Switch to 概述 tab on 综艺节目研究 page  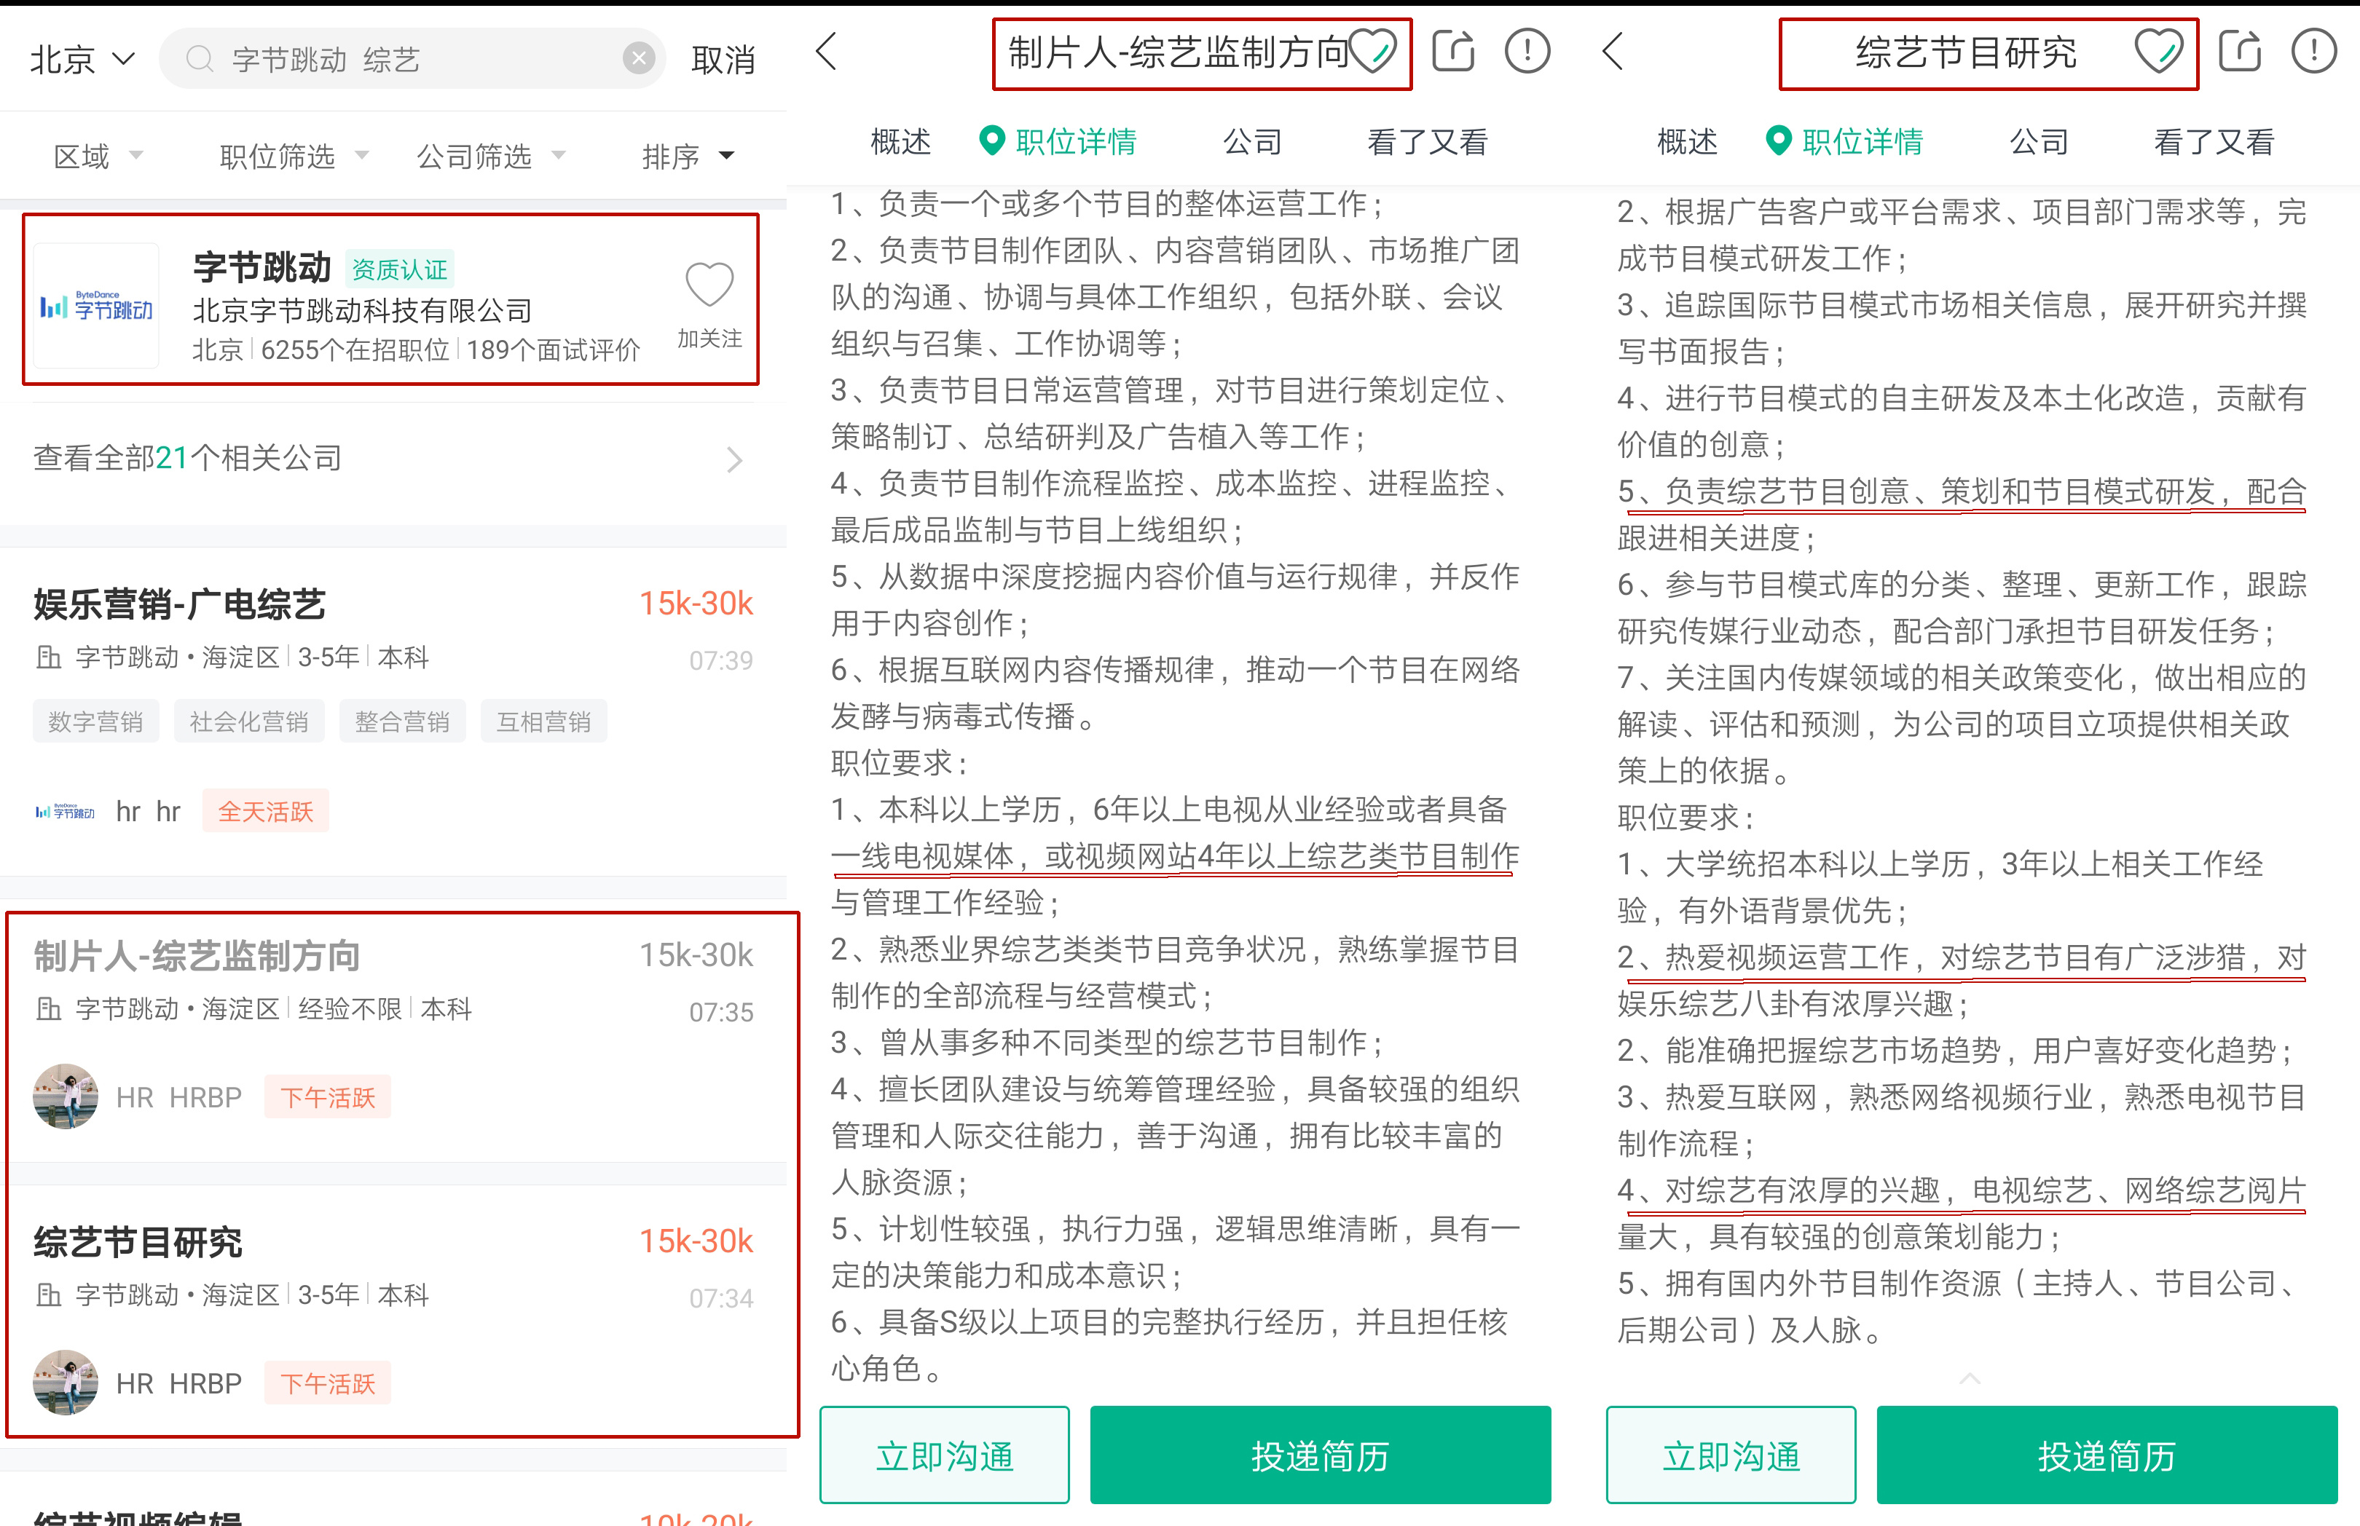click(1687, 142)
